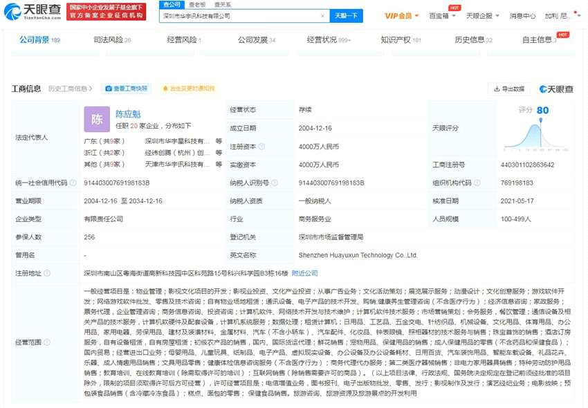Click the change notification bell button
The width and height of the screenshot is (588, 408).
[x=189, y=89]
